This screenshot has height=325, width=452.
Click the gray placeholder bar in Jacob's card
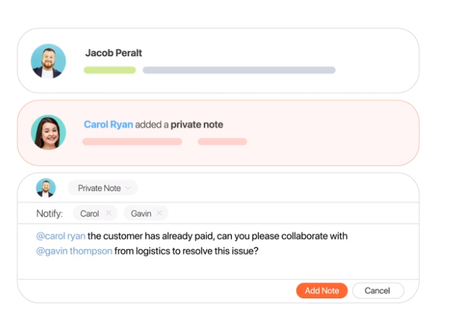[x=239, y=70]
